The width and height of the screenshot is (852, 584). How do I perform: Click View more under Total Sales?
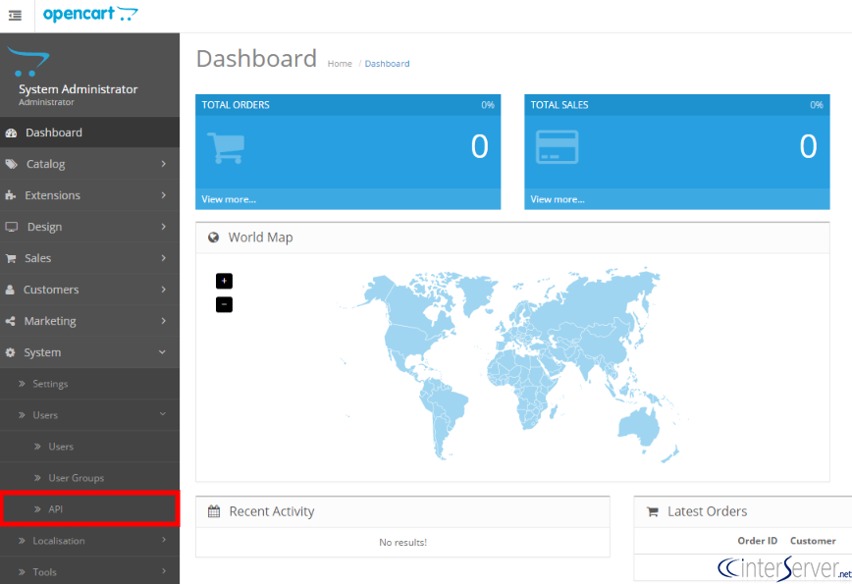click(x=558, y=199)
